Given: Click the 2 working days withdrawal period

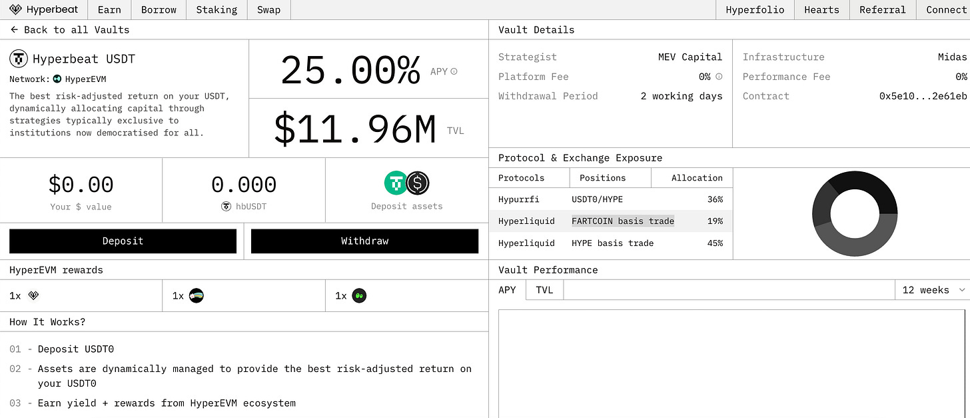Looking at the screenshot, I should pos(682,96).
